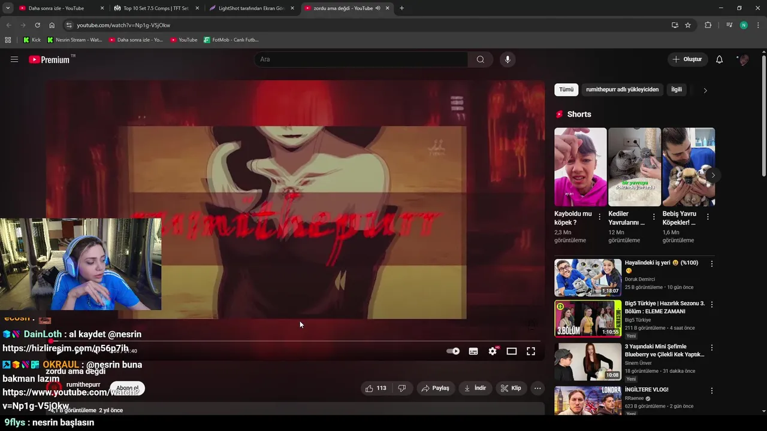Select the rumithepurr adlı yükleyiciden chip
Screen dimensions: 767x431
(x=622, y=90)
